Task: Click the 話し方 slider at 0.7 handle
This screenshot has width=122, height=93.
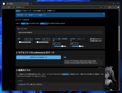Action: point(62,46)
